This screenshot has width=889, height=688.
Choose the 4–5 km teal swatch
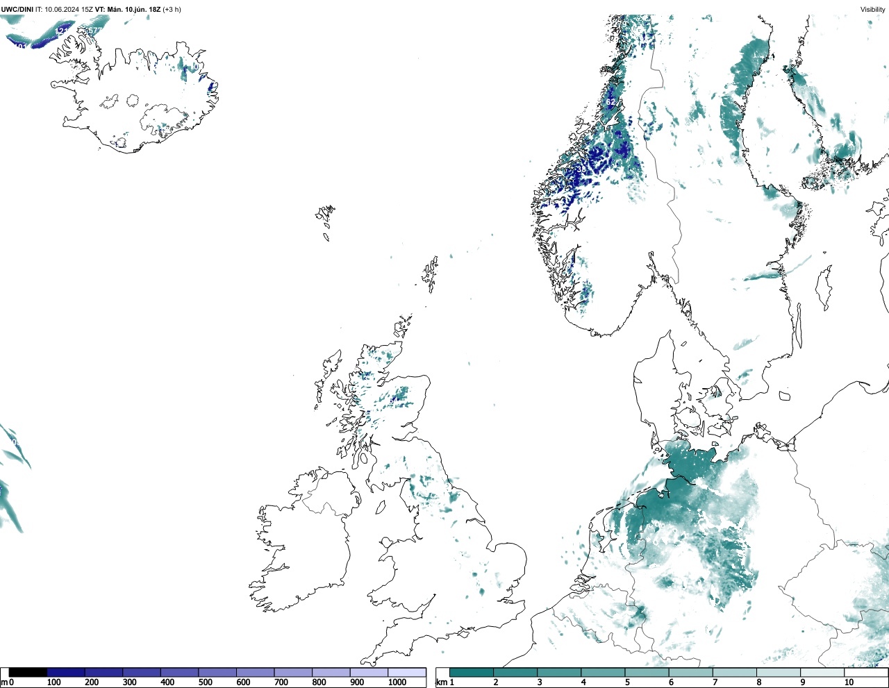pos(603,672)
